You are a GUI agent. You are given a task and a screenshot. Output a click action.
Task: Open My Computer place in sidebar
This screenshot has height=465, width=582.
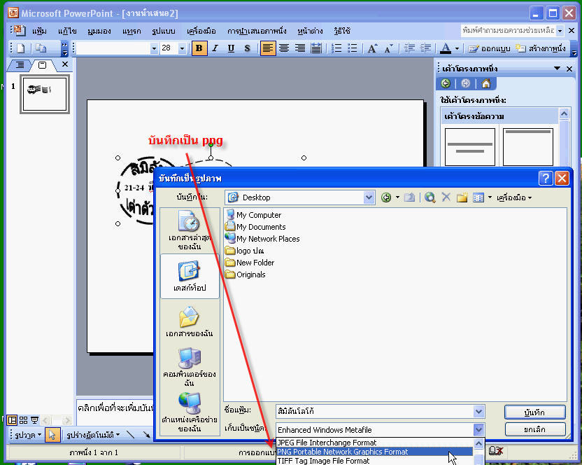[190, 367]
